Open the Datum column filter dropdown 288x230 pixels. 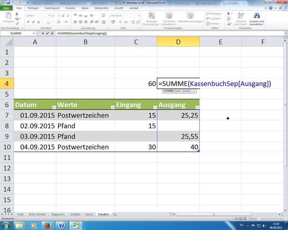point(54,107)
